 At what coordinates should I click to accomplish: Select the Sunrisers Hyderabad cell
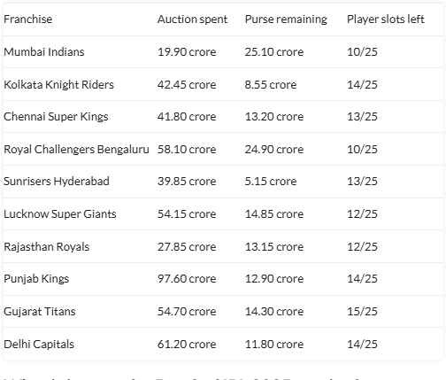click(57, 182)
